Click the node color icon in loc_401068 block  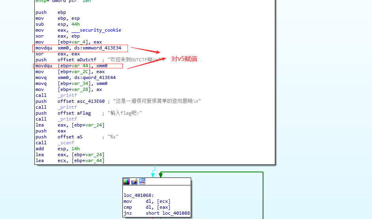pyautogui.click(x=126, y=182)
